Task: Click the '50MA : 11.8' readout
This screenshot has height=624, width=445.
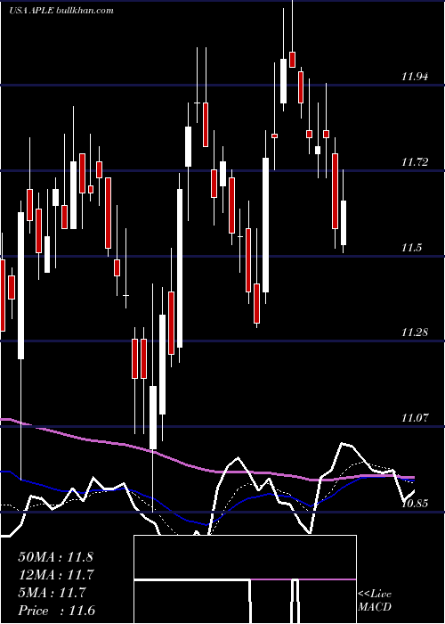Action: (55, 557)
